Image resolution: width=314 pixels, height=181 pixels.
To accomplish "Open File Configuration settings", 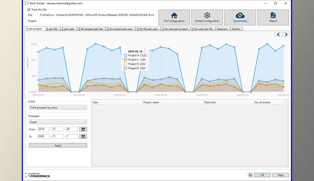I will 174,17.
